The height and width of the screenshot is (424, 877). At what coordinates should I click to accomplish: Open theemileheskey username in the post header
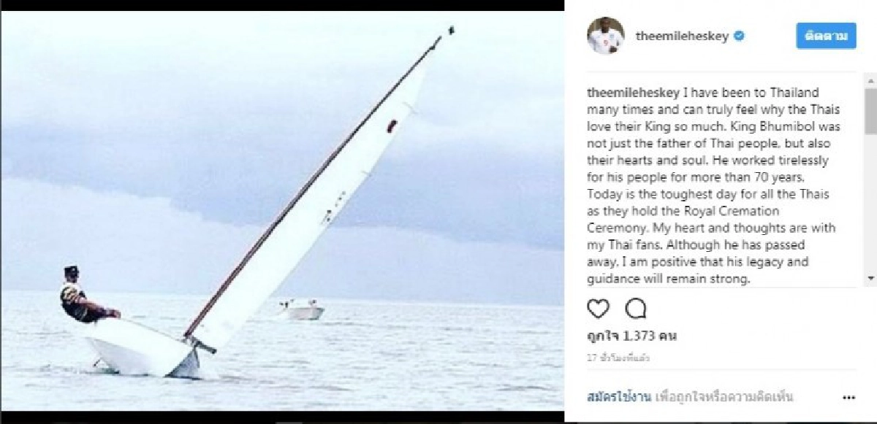[683, 36]
